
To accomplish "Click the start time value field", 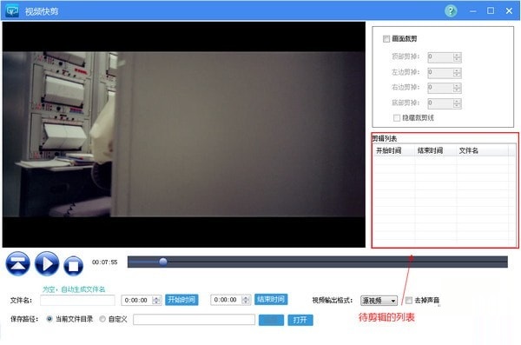I will pos(137,301).
